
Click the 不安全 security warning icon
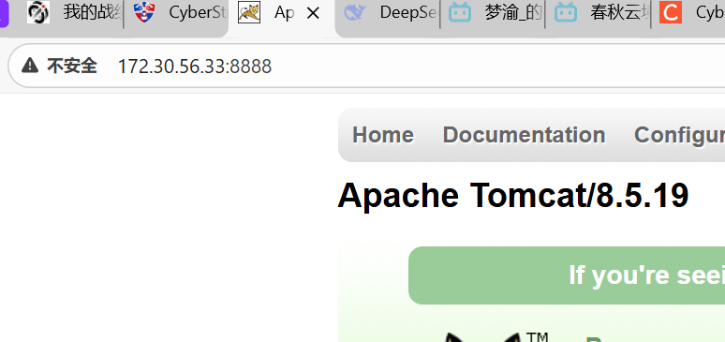tap(30, 66)
